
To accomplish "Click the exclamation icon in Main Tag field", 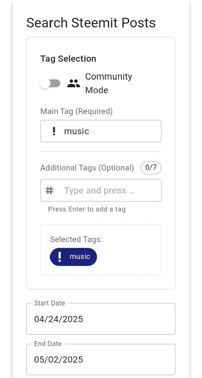I will (54, 131).
